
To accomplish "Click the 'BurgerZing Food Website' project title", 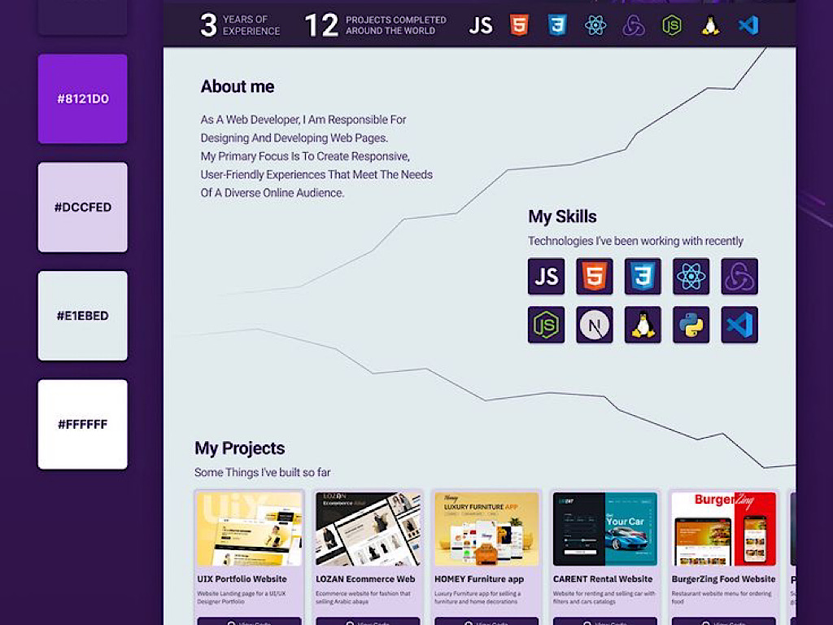I will 723,579.
